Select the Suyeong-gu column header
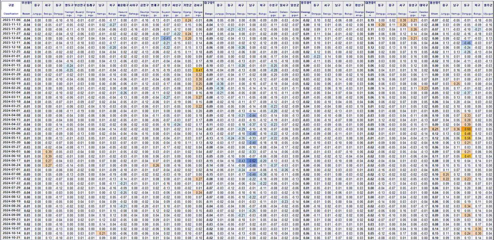The image size is (494, 240). [x=166, y=14]
